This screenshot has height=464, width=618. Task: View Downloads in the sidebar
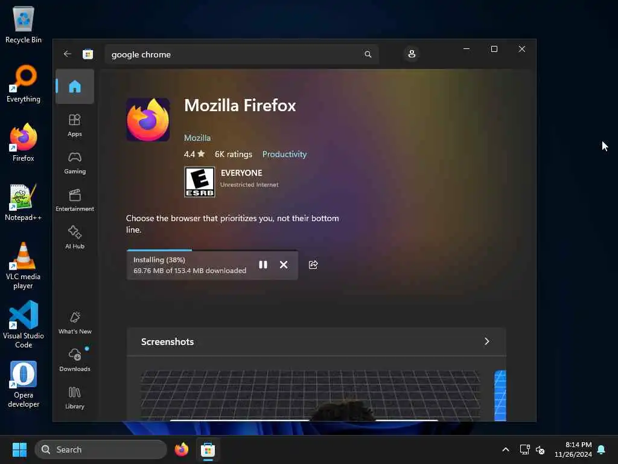point(75,360)
